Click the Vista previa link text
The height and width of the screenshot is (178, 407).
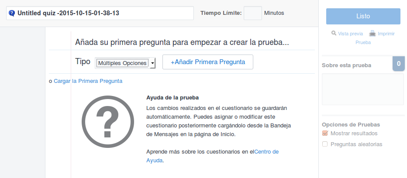pos(350,33)
